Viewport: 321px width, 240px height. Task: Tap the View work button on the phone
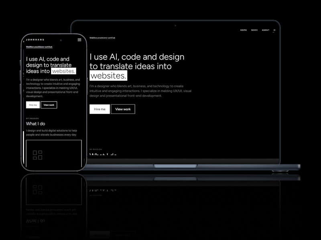pyautogui.click(x=49, y=105)
